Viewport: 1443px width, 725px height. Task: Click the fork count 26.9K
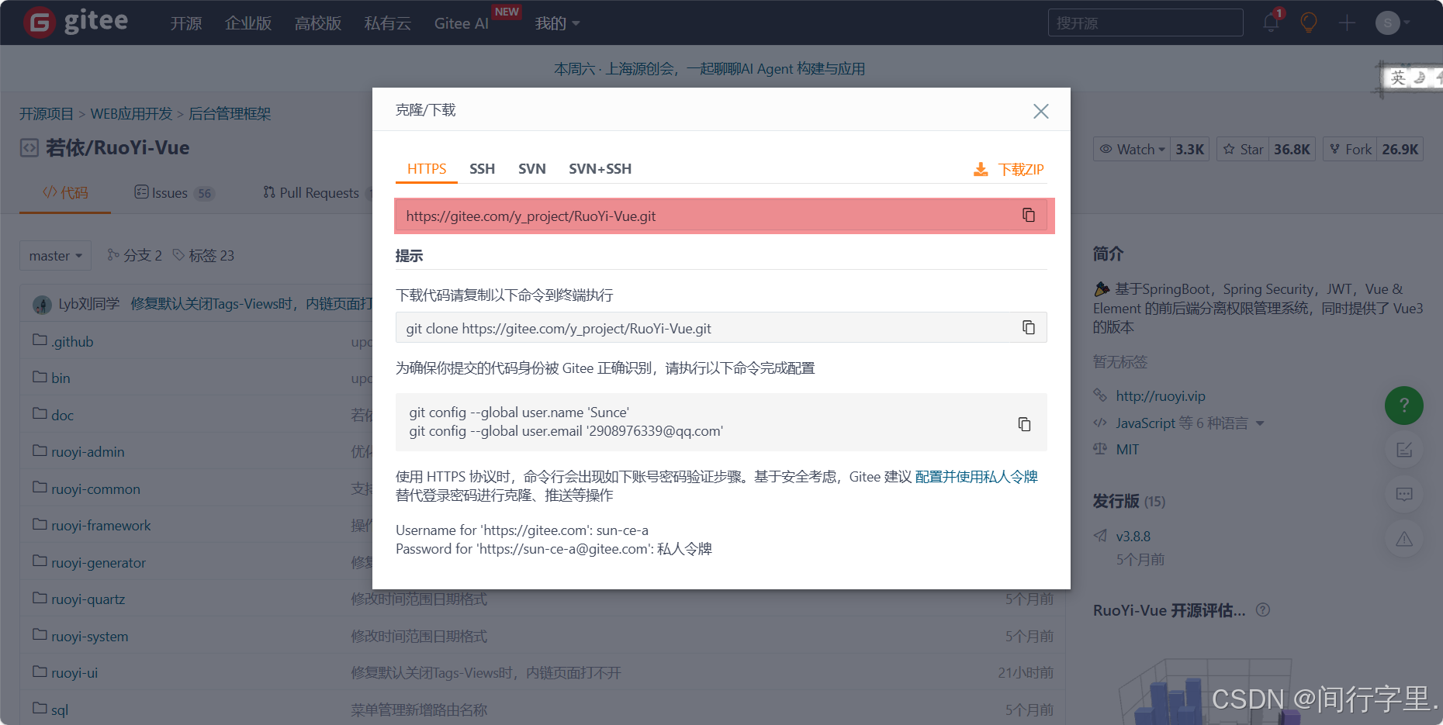click(x=1400, y=149)
